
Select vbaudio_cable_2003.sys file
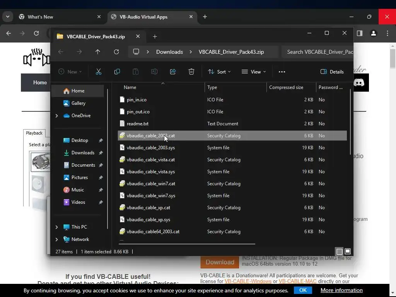(x=232, y=148)
